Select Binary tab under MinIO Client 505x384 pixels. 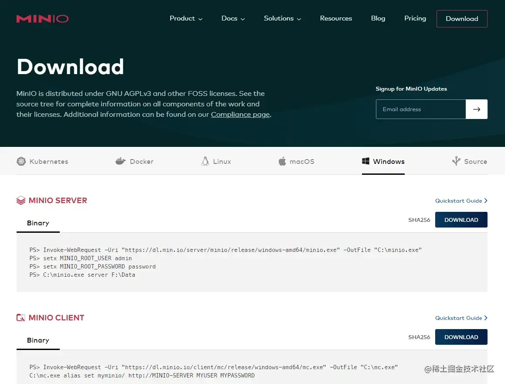click(38, 340)
